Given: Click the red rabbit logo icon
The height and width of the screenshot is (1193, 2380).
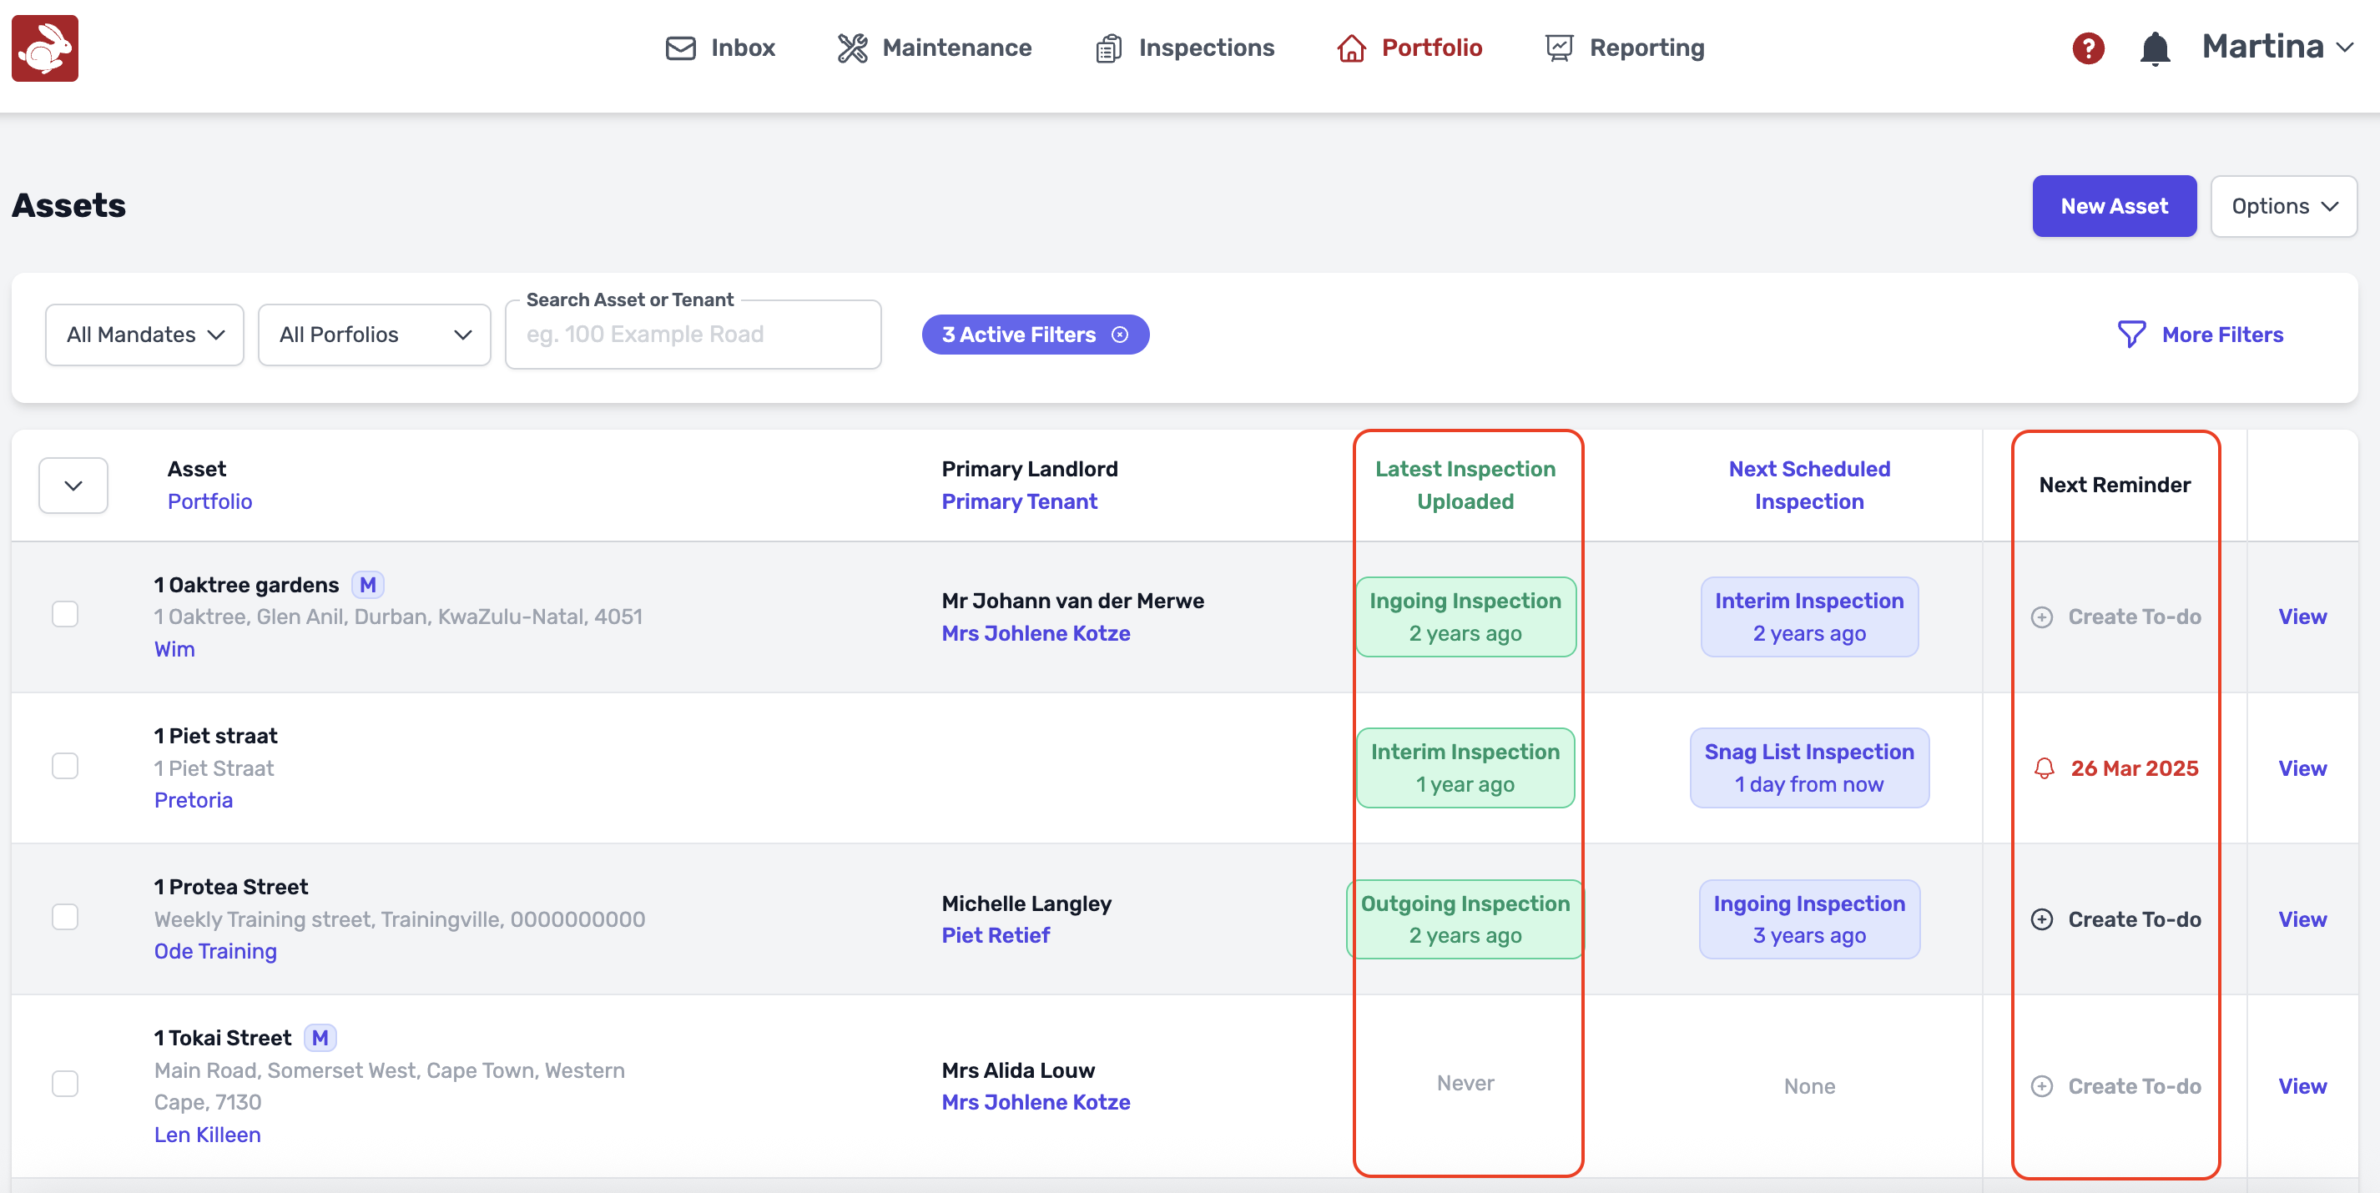Looking at the screenshot, I should pyautogui.click(x=44, y=48).
